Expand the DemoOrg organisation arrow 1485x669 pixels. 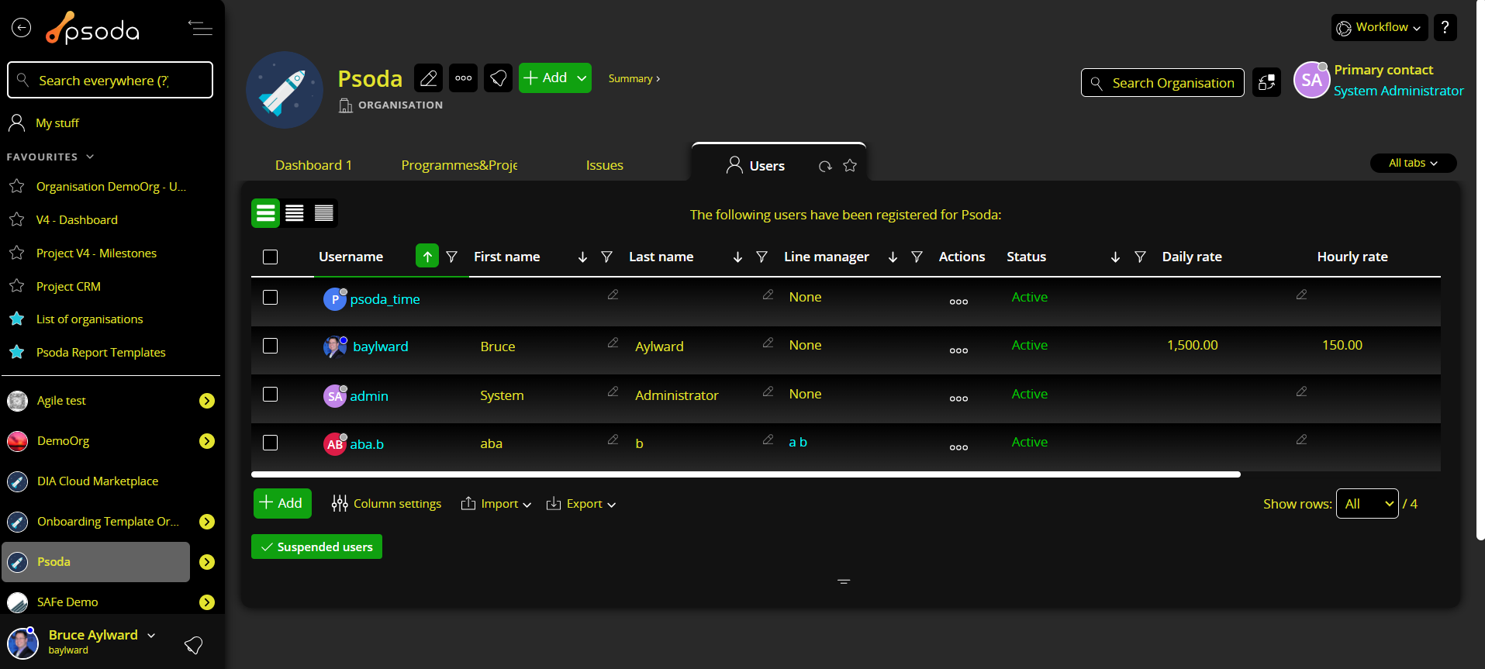pyautogui.click(x=207, y=441)
